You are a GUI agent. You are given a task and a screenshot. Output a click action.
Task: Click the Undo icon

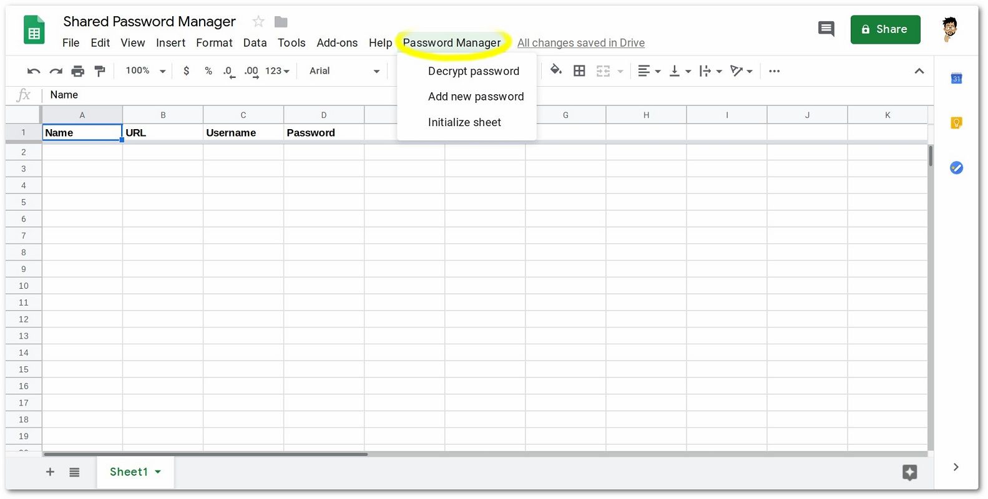(34, 71)
